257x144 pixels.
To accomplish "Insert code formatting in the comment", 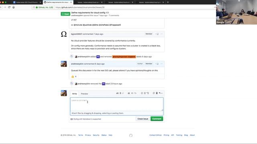I will (132, 93).
